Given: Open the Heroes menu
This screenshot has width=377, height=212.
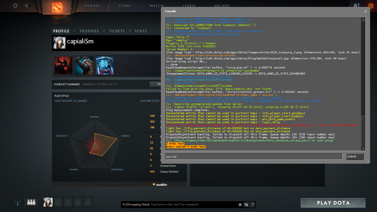Looking at the screenshot, I should tap(92, 6).
